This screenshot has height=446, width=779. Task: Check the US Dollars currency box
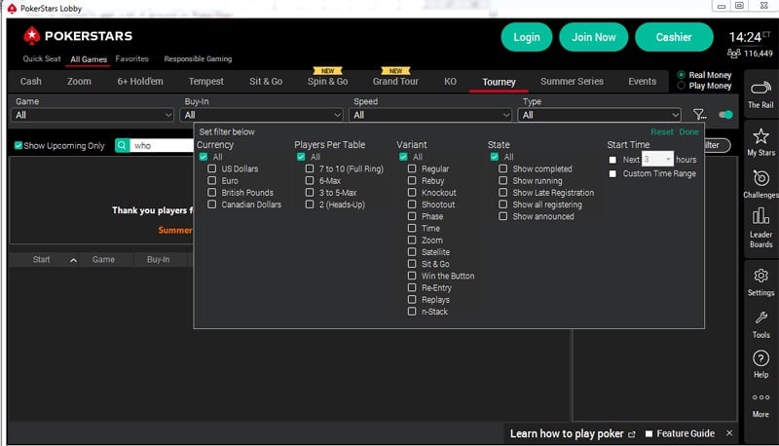[211, 168]
